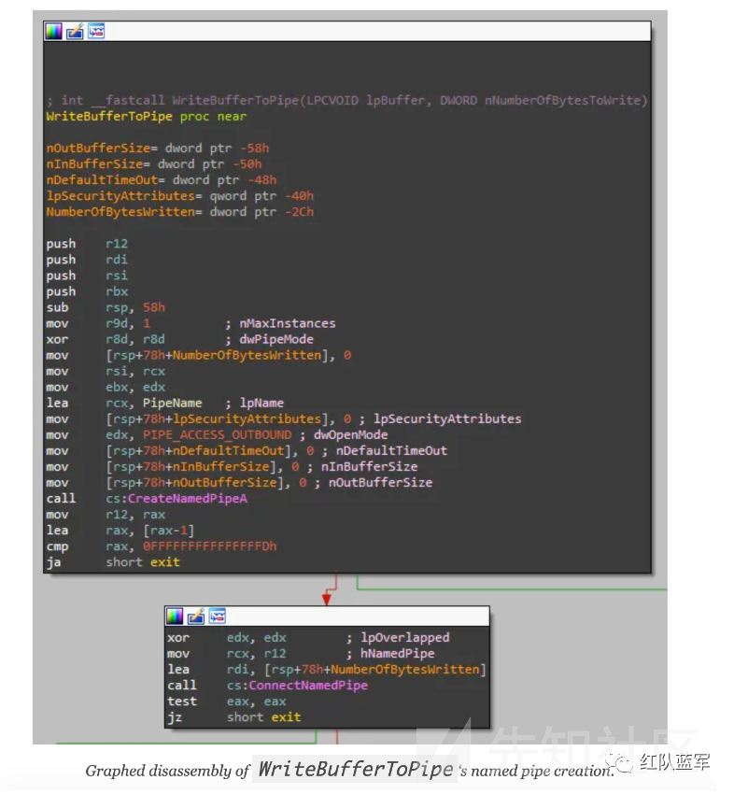The image size is (734, 794).
Task: Click the graph group icon in the ConnectNamedPipe node header
Action: coord(218,617)
